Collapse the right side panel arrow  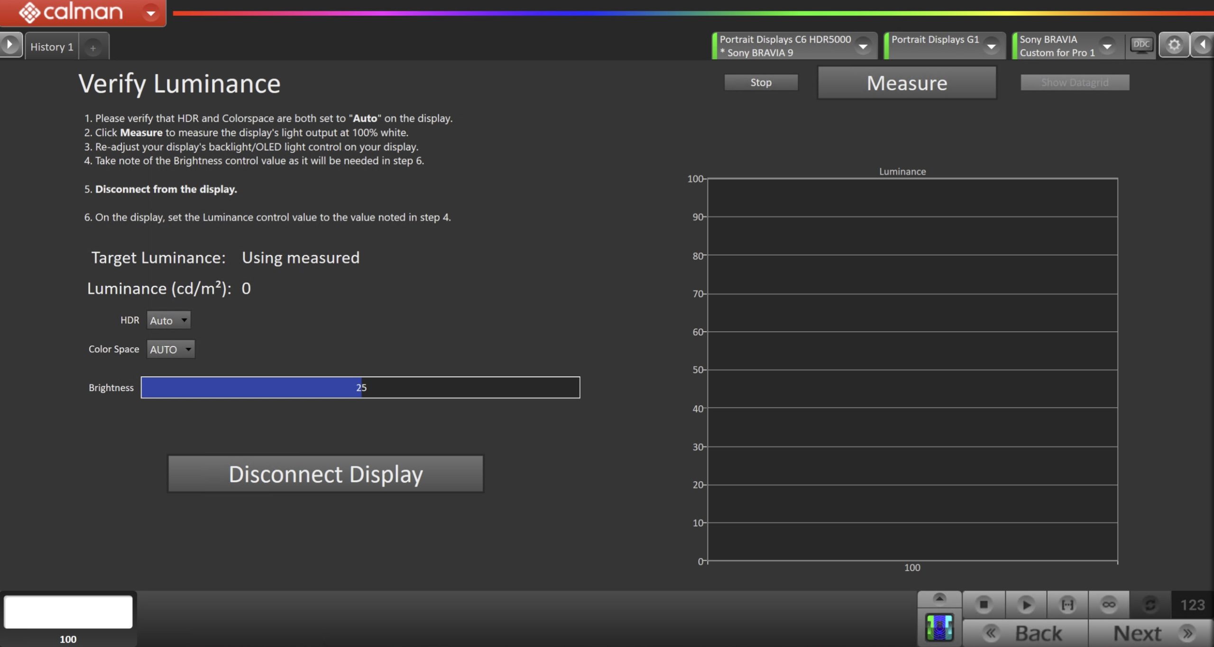(x=1203, y=45)
